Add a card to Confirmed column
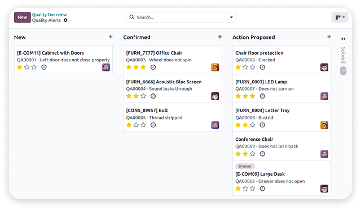 [x=220, y=37]
